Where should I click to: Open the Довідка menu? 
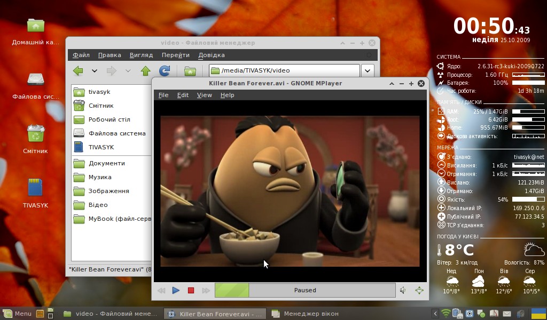(212, 55)
